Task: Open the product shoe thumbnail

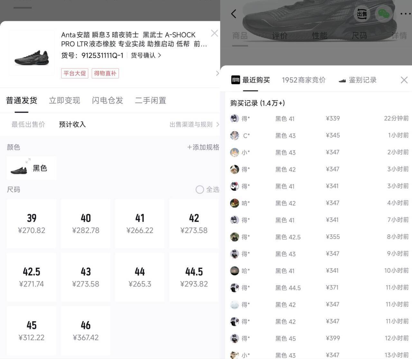Action: [32, 53]
